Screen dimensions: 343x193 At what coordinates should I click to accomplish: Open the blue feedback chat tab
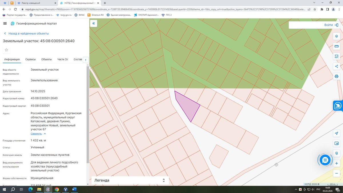[x=338, y=106]
